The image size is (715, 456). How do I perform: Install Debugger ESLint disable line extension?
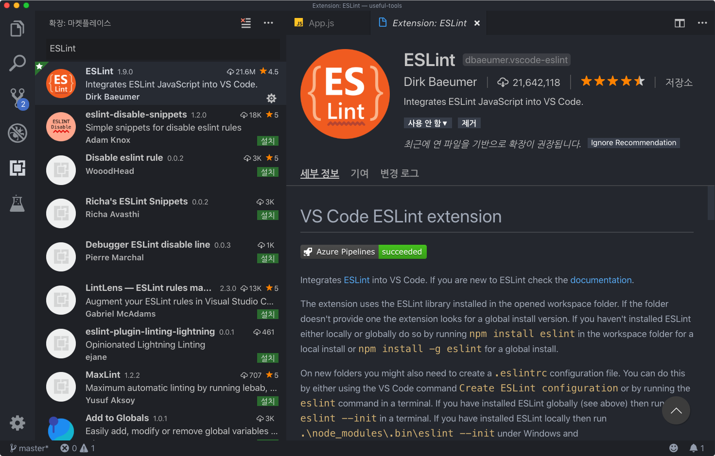tap(268, 258)
